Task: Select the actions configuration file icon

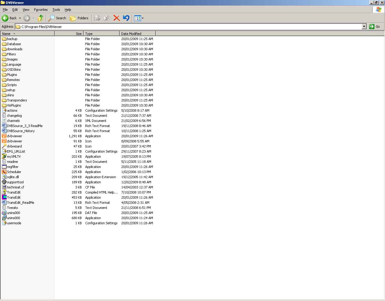Action: pos(4,110)
